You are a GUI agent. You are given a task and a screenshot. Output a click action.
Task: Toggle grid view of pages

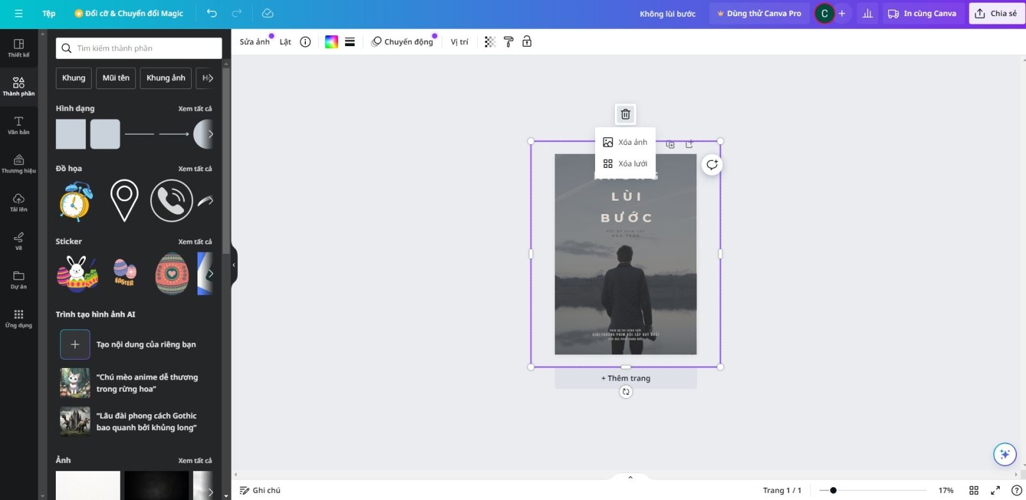974,490
